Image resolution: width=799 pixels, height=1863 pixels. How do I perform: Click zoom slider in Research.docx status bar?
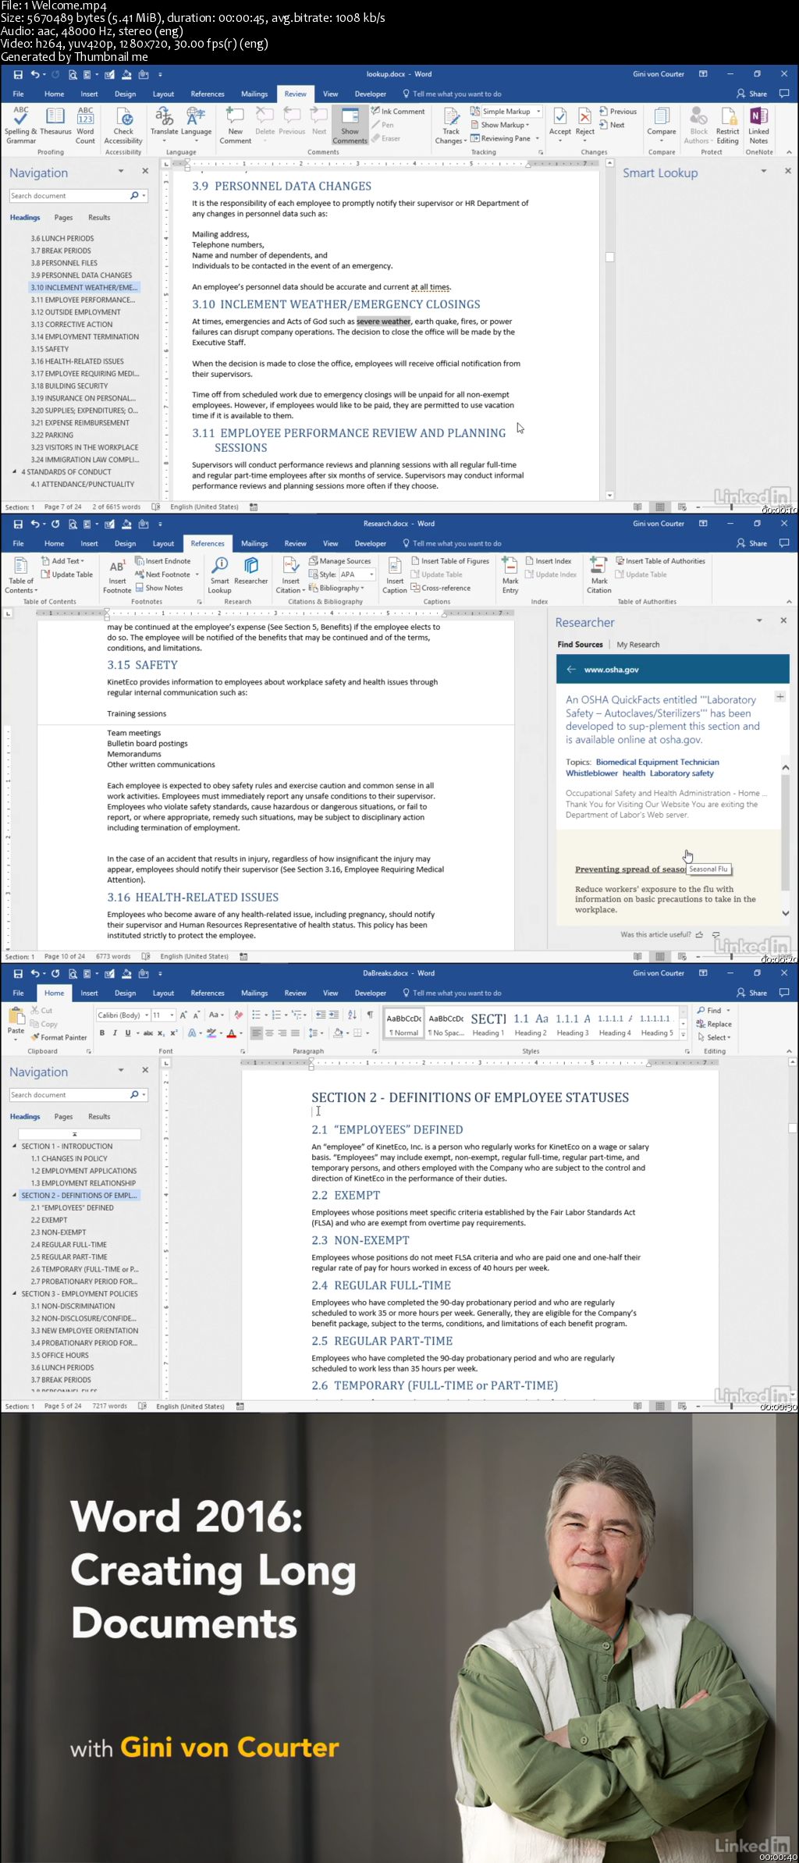[x=731, y=957]
